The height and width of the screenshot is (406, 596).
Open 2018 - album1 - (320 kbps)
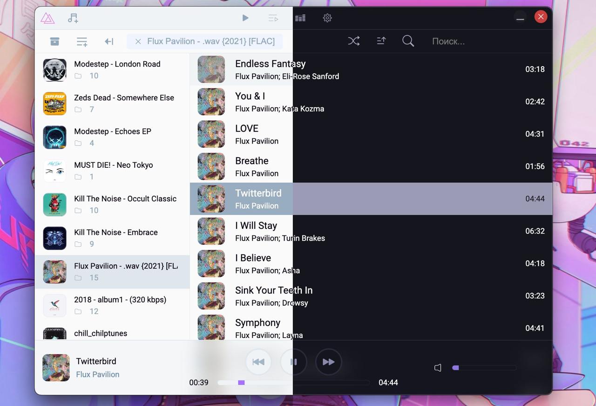(x=112, y=305)
